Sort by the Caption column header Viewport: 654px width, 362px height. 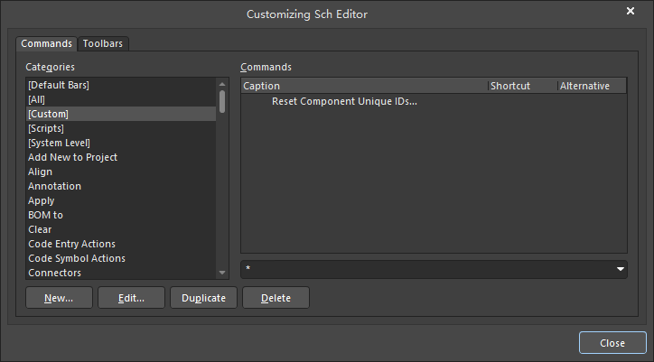(x=364, y=86)
